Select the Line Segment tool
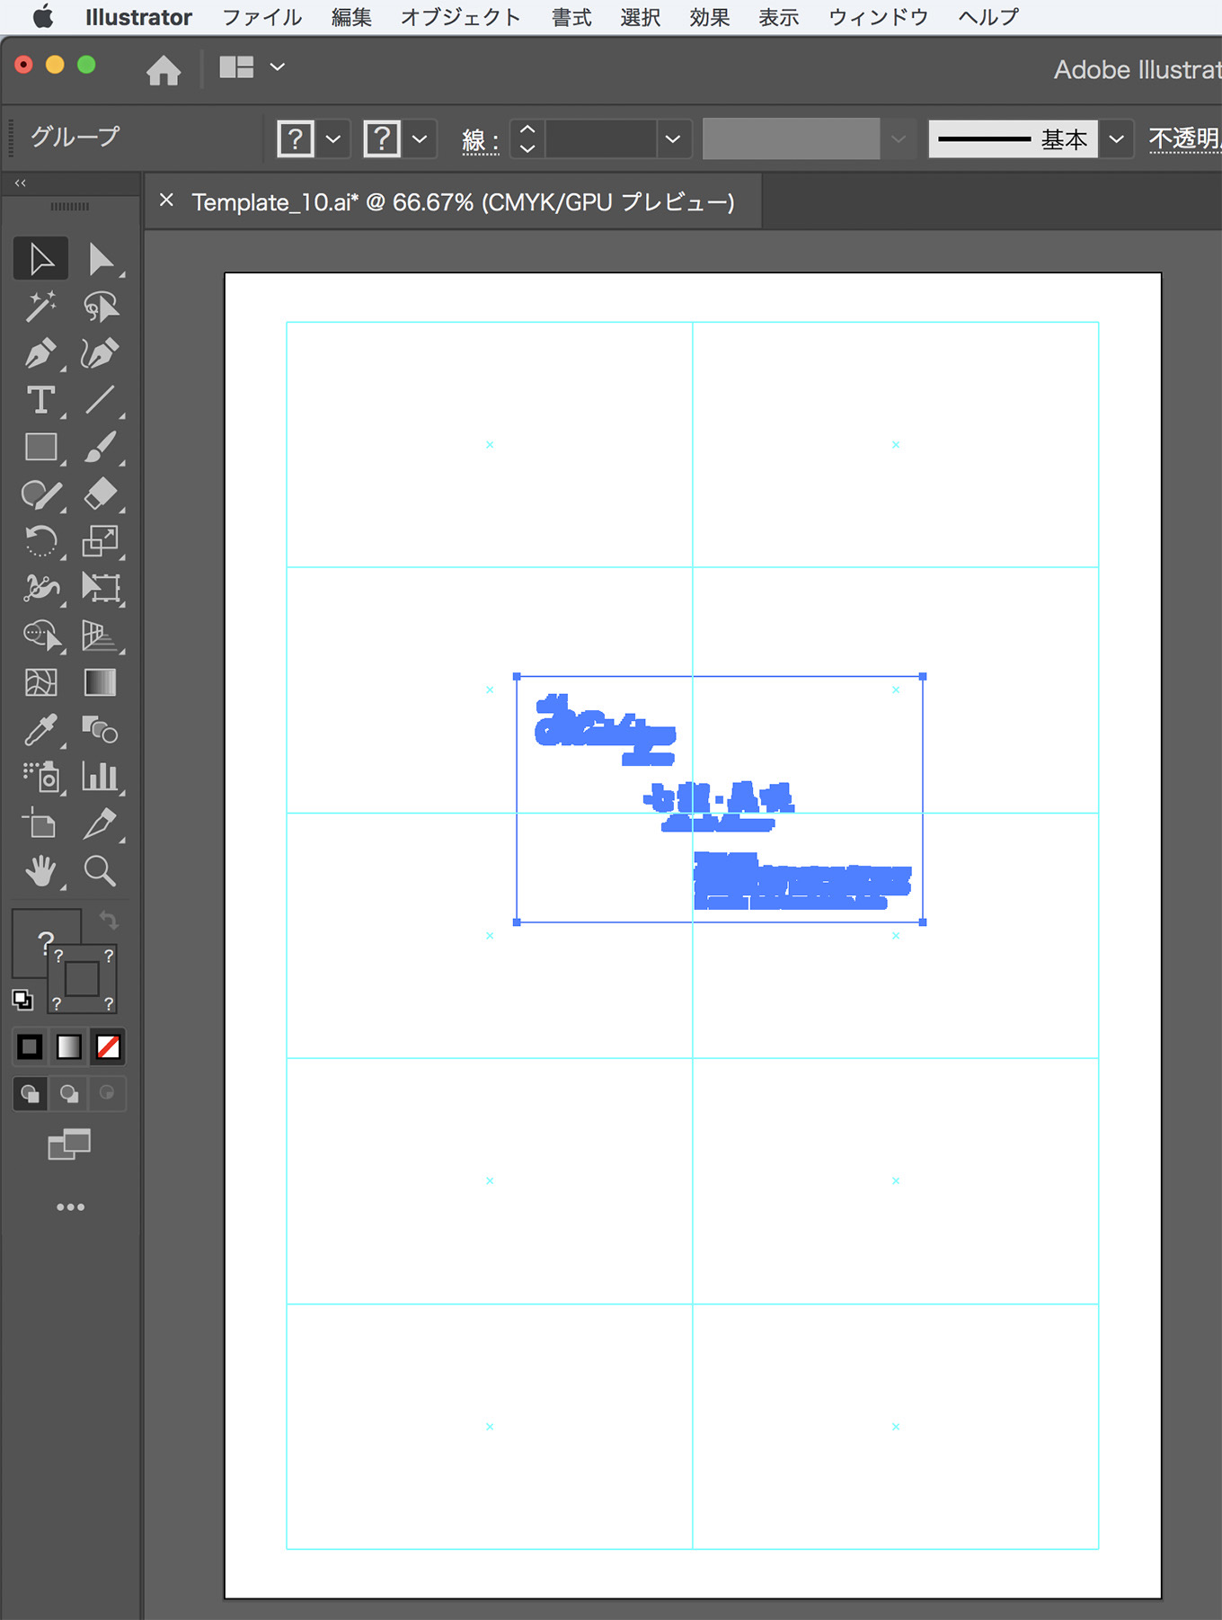 point(101,400)
